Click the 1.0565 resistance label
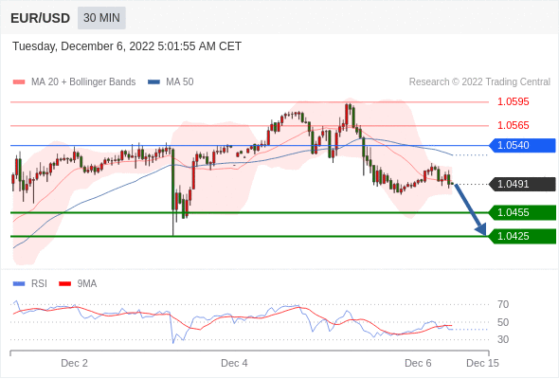 point(514,125)
